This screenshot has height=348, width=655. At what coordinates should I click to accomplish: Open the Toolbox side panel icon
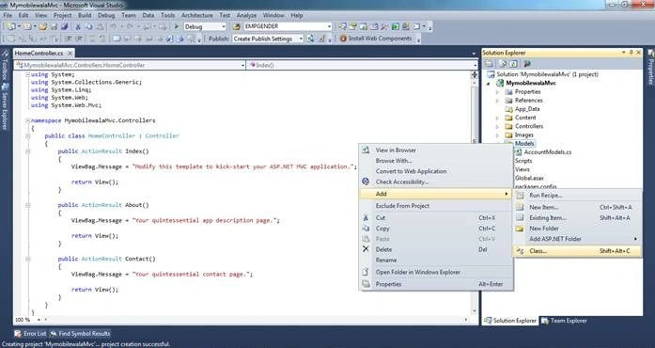pos(5,66)
